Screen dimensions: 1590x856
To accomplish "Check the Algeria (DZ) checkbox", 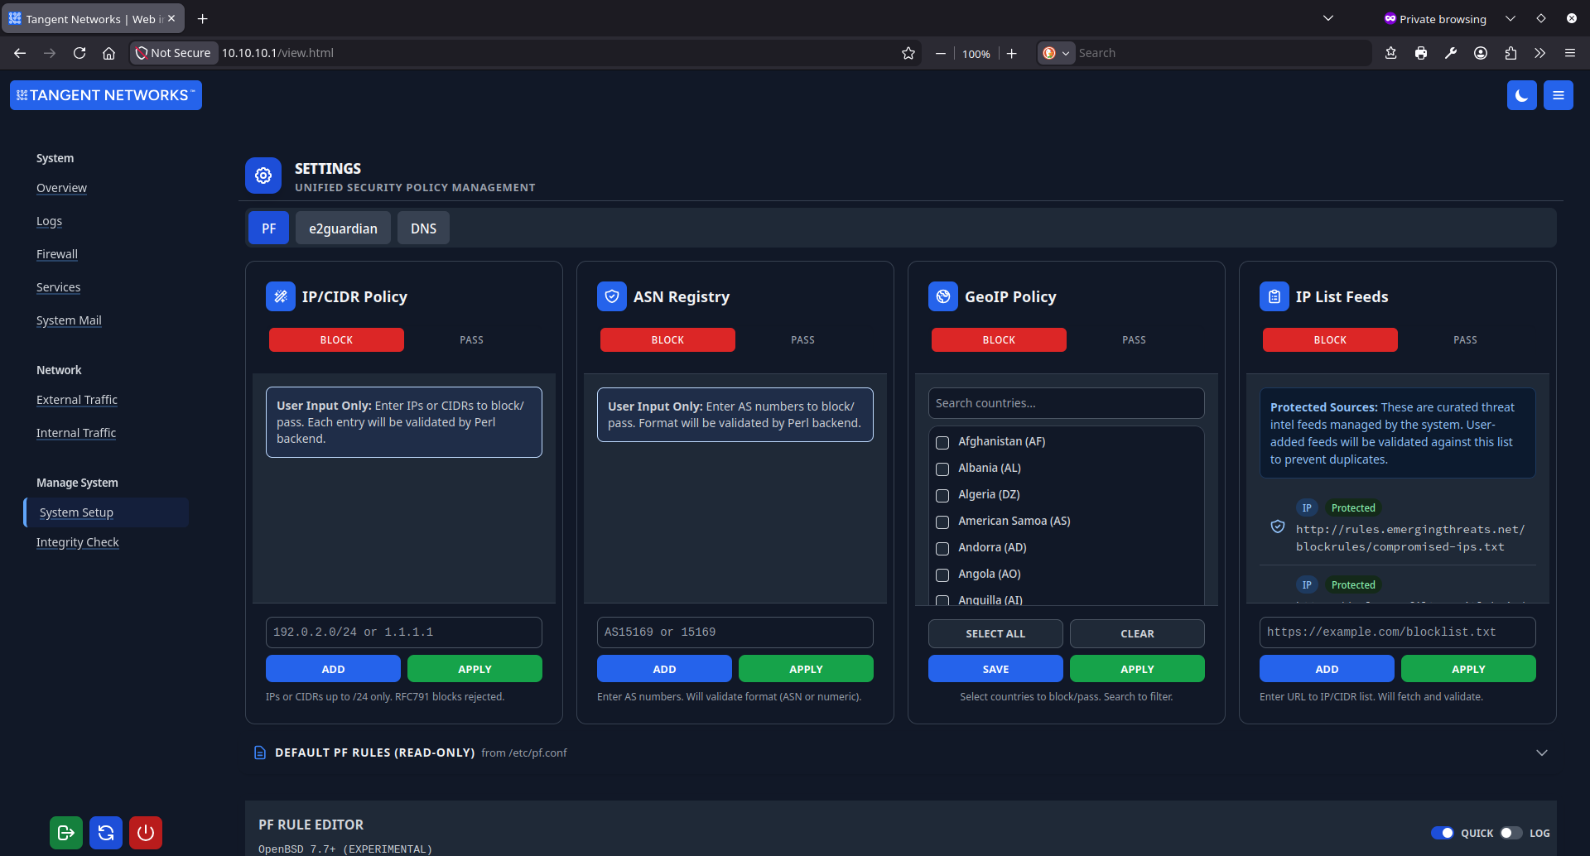I will coord(942,495).
